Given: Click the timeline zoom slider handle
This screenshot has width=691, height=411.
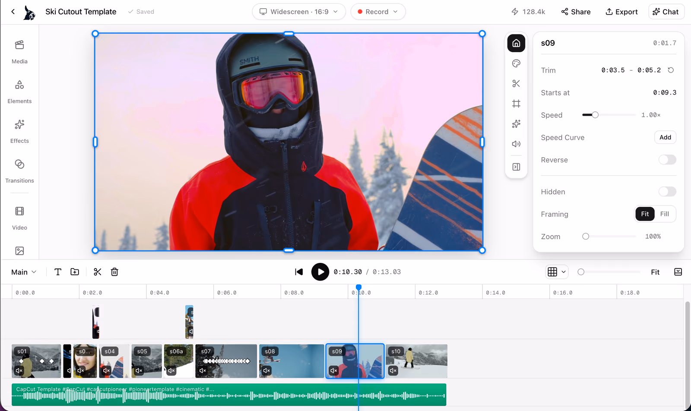Looking at the screenshot, I should (581, 272).
